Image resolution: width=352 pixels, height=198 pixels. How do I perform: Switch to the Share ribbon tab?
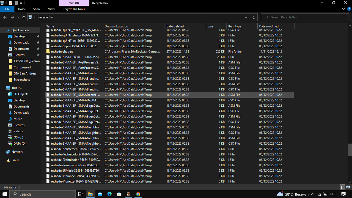click(37, 9)
